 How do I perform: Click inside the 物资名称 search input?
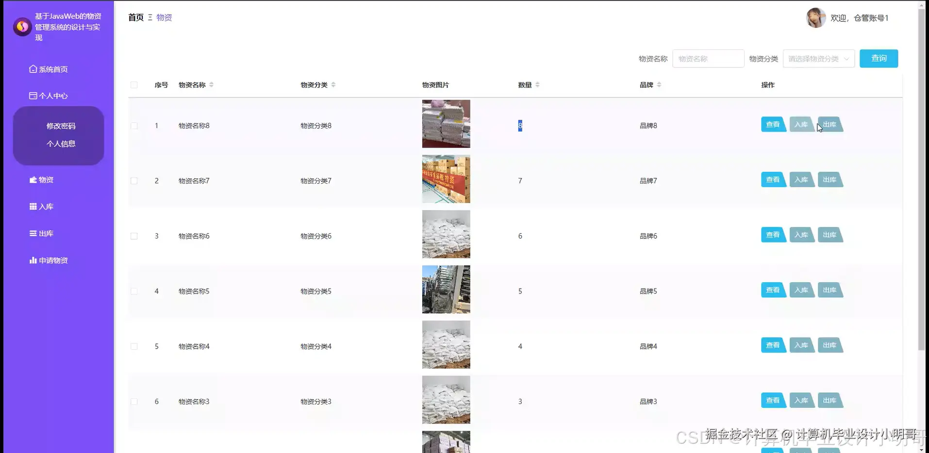coord(708,58)
